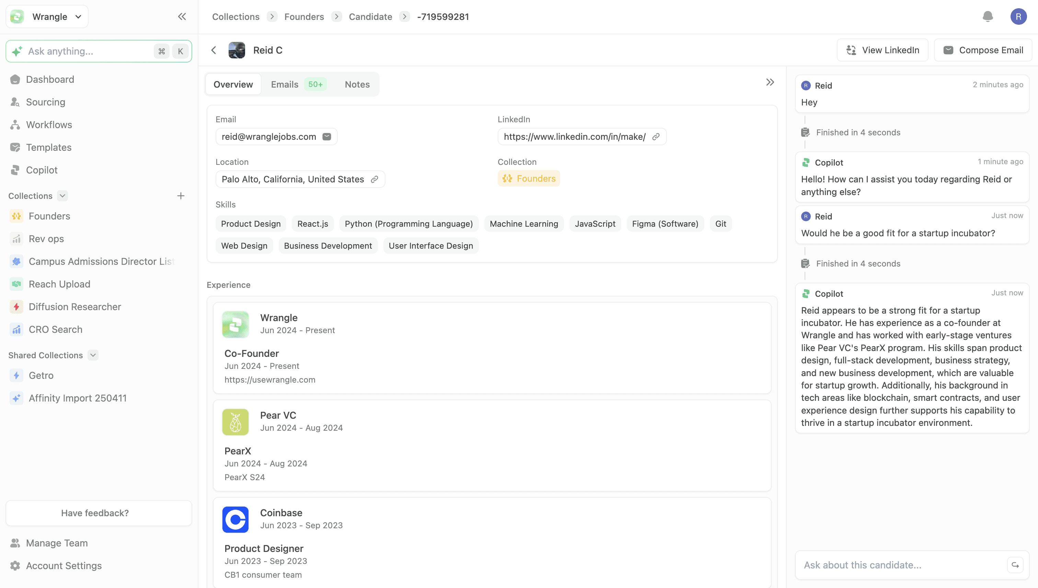Click the Coinbase company logo
This screenshot has height=588, width=1038.
click(235, 519)
